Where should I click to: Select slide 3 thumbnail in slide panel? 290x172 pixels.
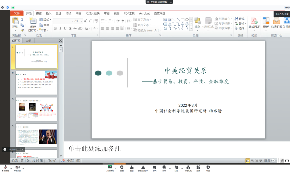[36, 109]
